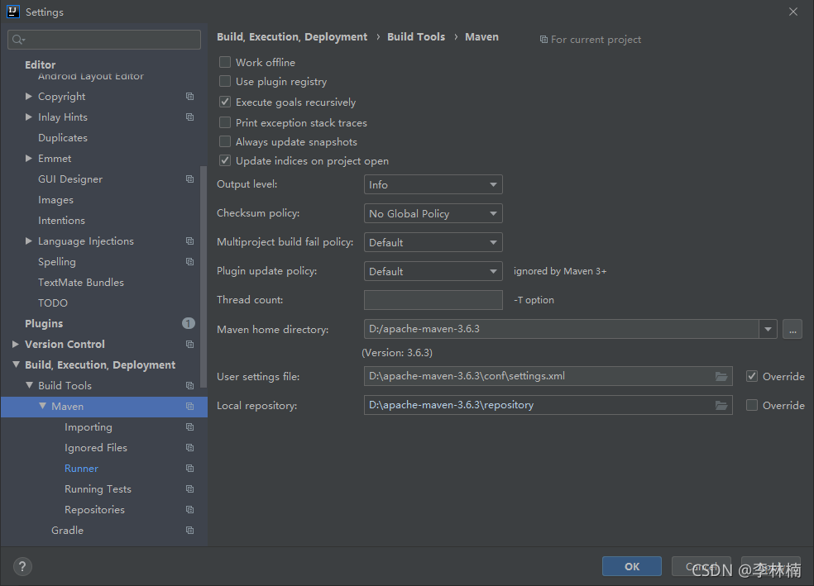814x586 pixels.
Task: Uncheck Override for User settings file
Action: 752,377
